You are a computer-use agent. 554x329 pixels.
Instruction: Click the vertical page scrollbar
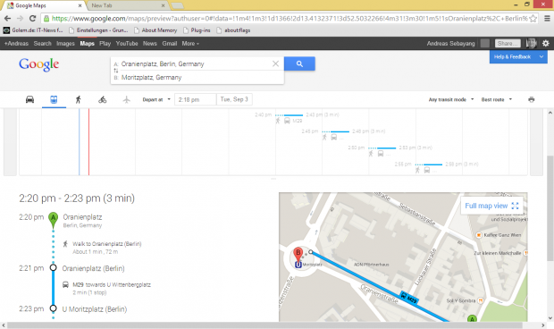pos(550,208)
